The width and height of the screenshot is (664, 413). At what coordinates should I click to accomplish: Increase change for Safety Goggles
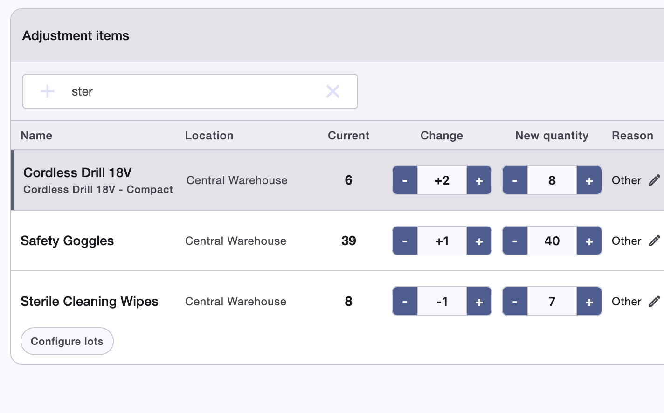479,241
